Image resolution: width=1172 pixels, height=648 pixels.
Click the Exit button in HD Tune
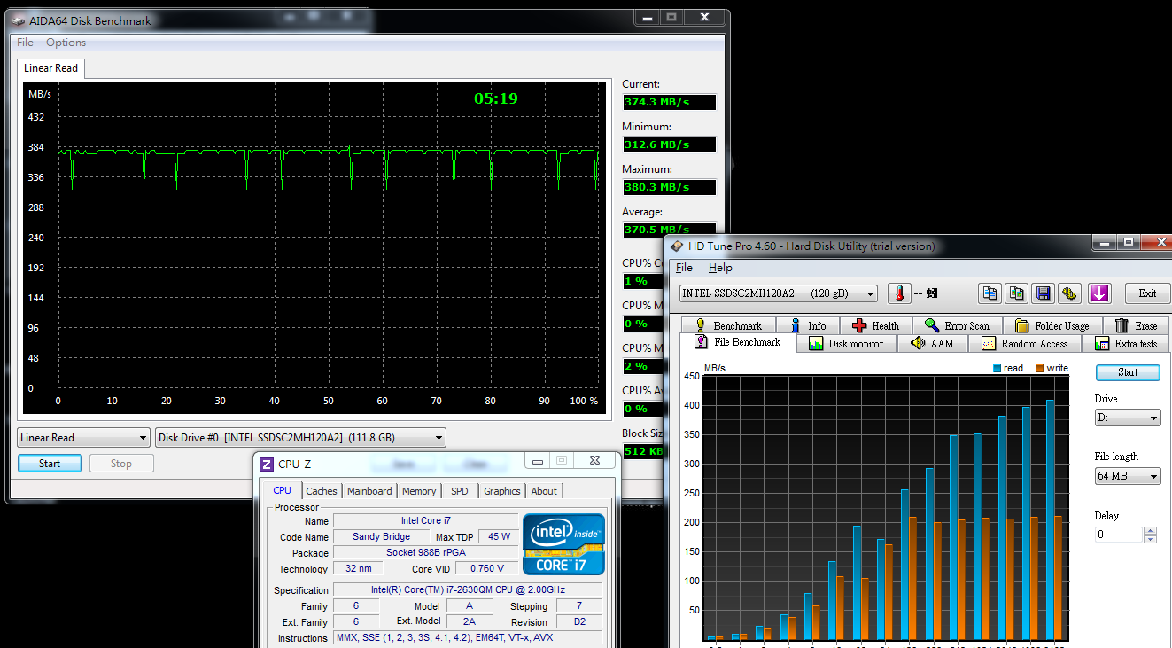tap(1147, 293)
